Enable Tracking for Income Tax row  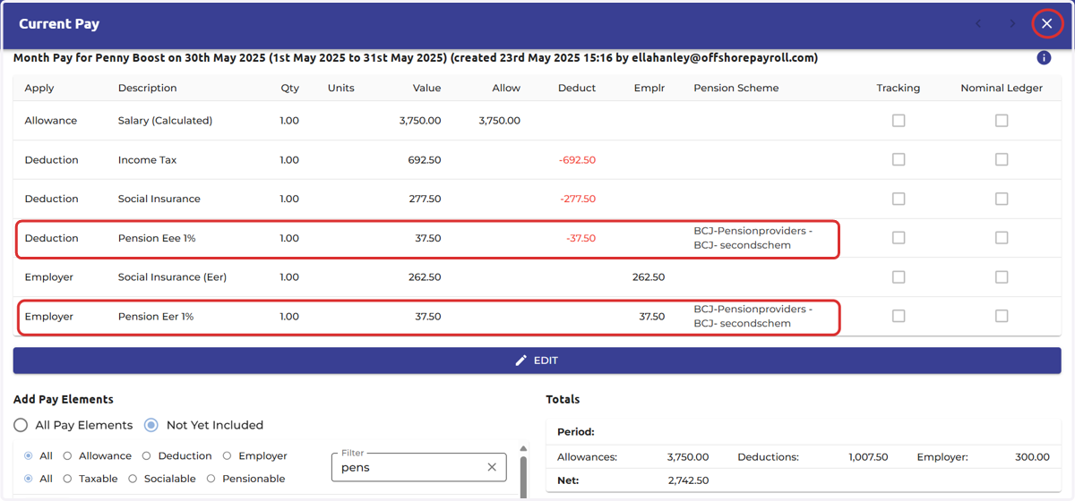[899, 159]
